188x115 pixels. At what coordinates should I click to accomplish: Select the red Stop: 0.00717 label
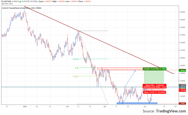click(x=155, y=92)
